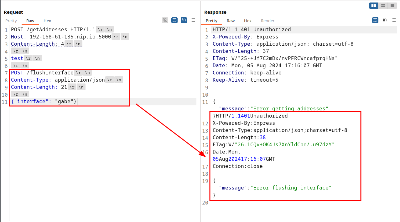Select the Response Pretty tab
Viewport: 400px width, 222px height.
click(211, 21)
